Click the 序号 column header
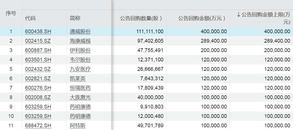 coord(11,14)
